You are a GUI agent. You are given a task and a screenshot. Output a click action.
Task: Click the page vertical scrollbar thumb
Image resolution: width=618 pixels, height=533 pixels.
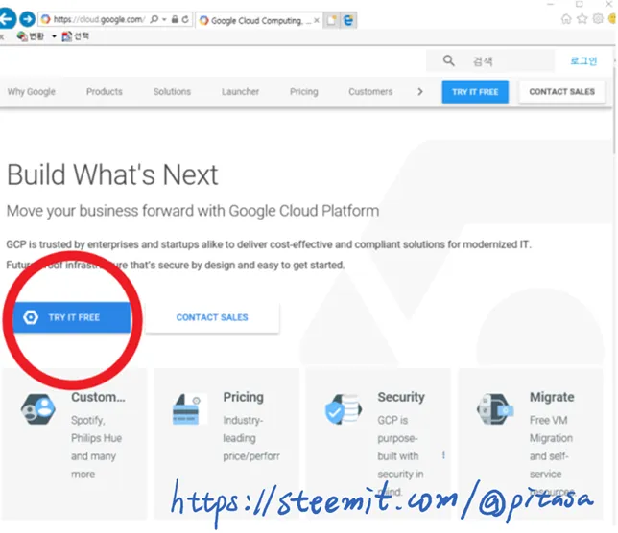click(615, 110)
